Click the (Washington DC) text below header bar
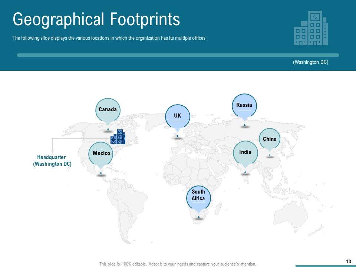This screenshot has height=267, width=356. 310,62
